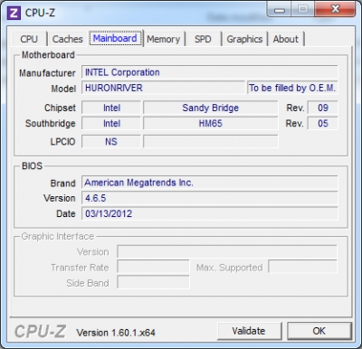Open the Caches tab

click(x=67, y=39)
